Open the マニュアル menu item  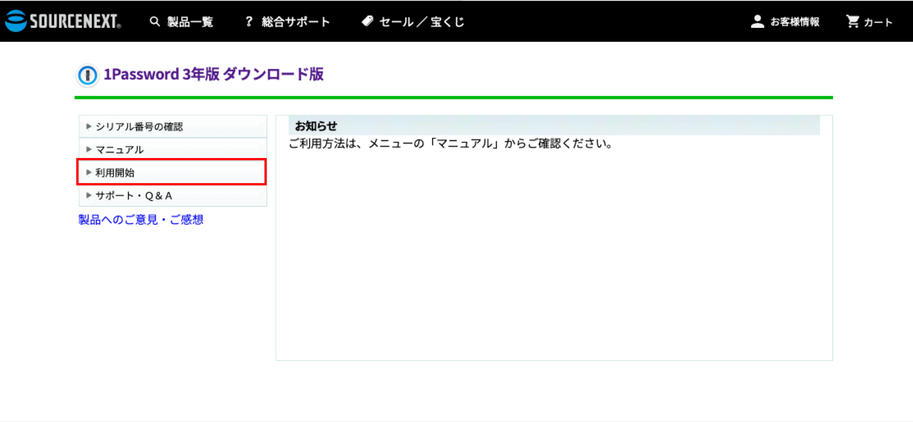pyautogui.click(x=173, y=149)
